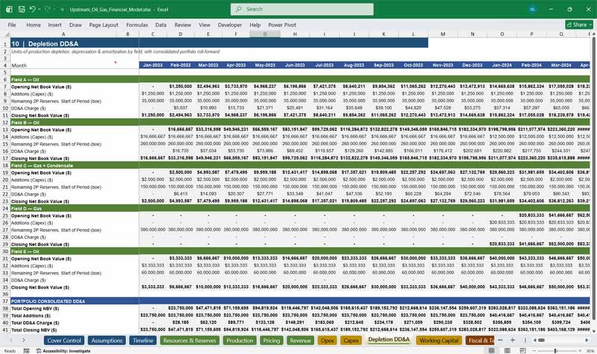Open the Help ribbon tab
597x354 pixels.
click(x=255, y=24)
